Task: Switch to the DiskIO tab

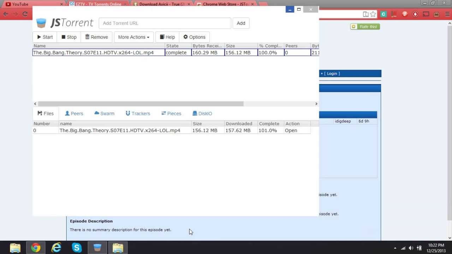Action: [202, 114]
